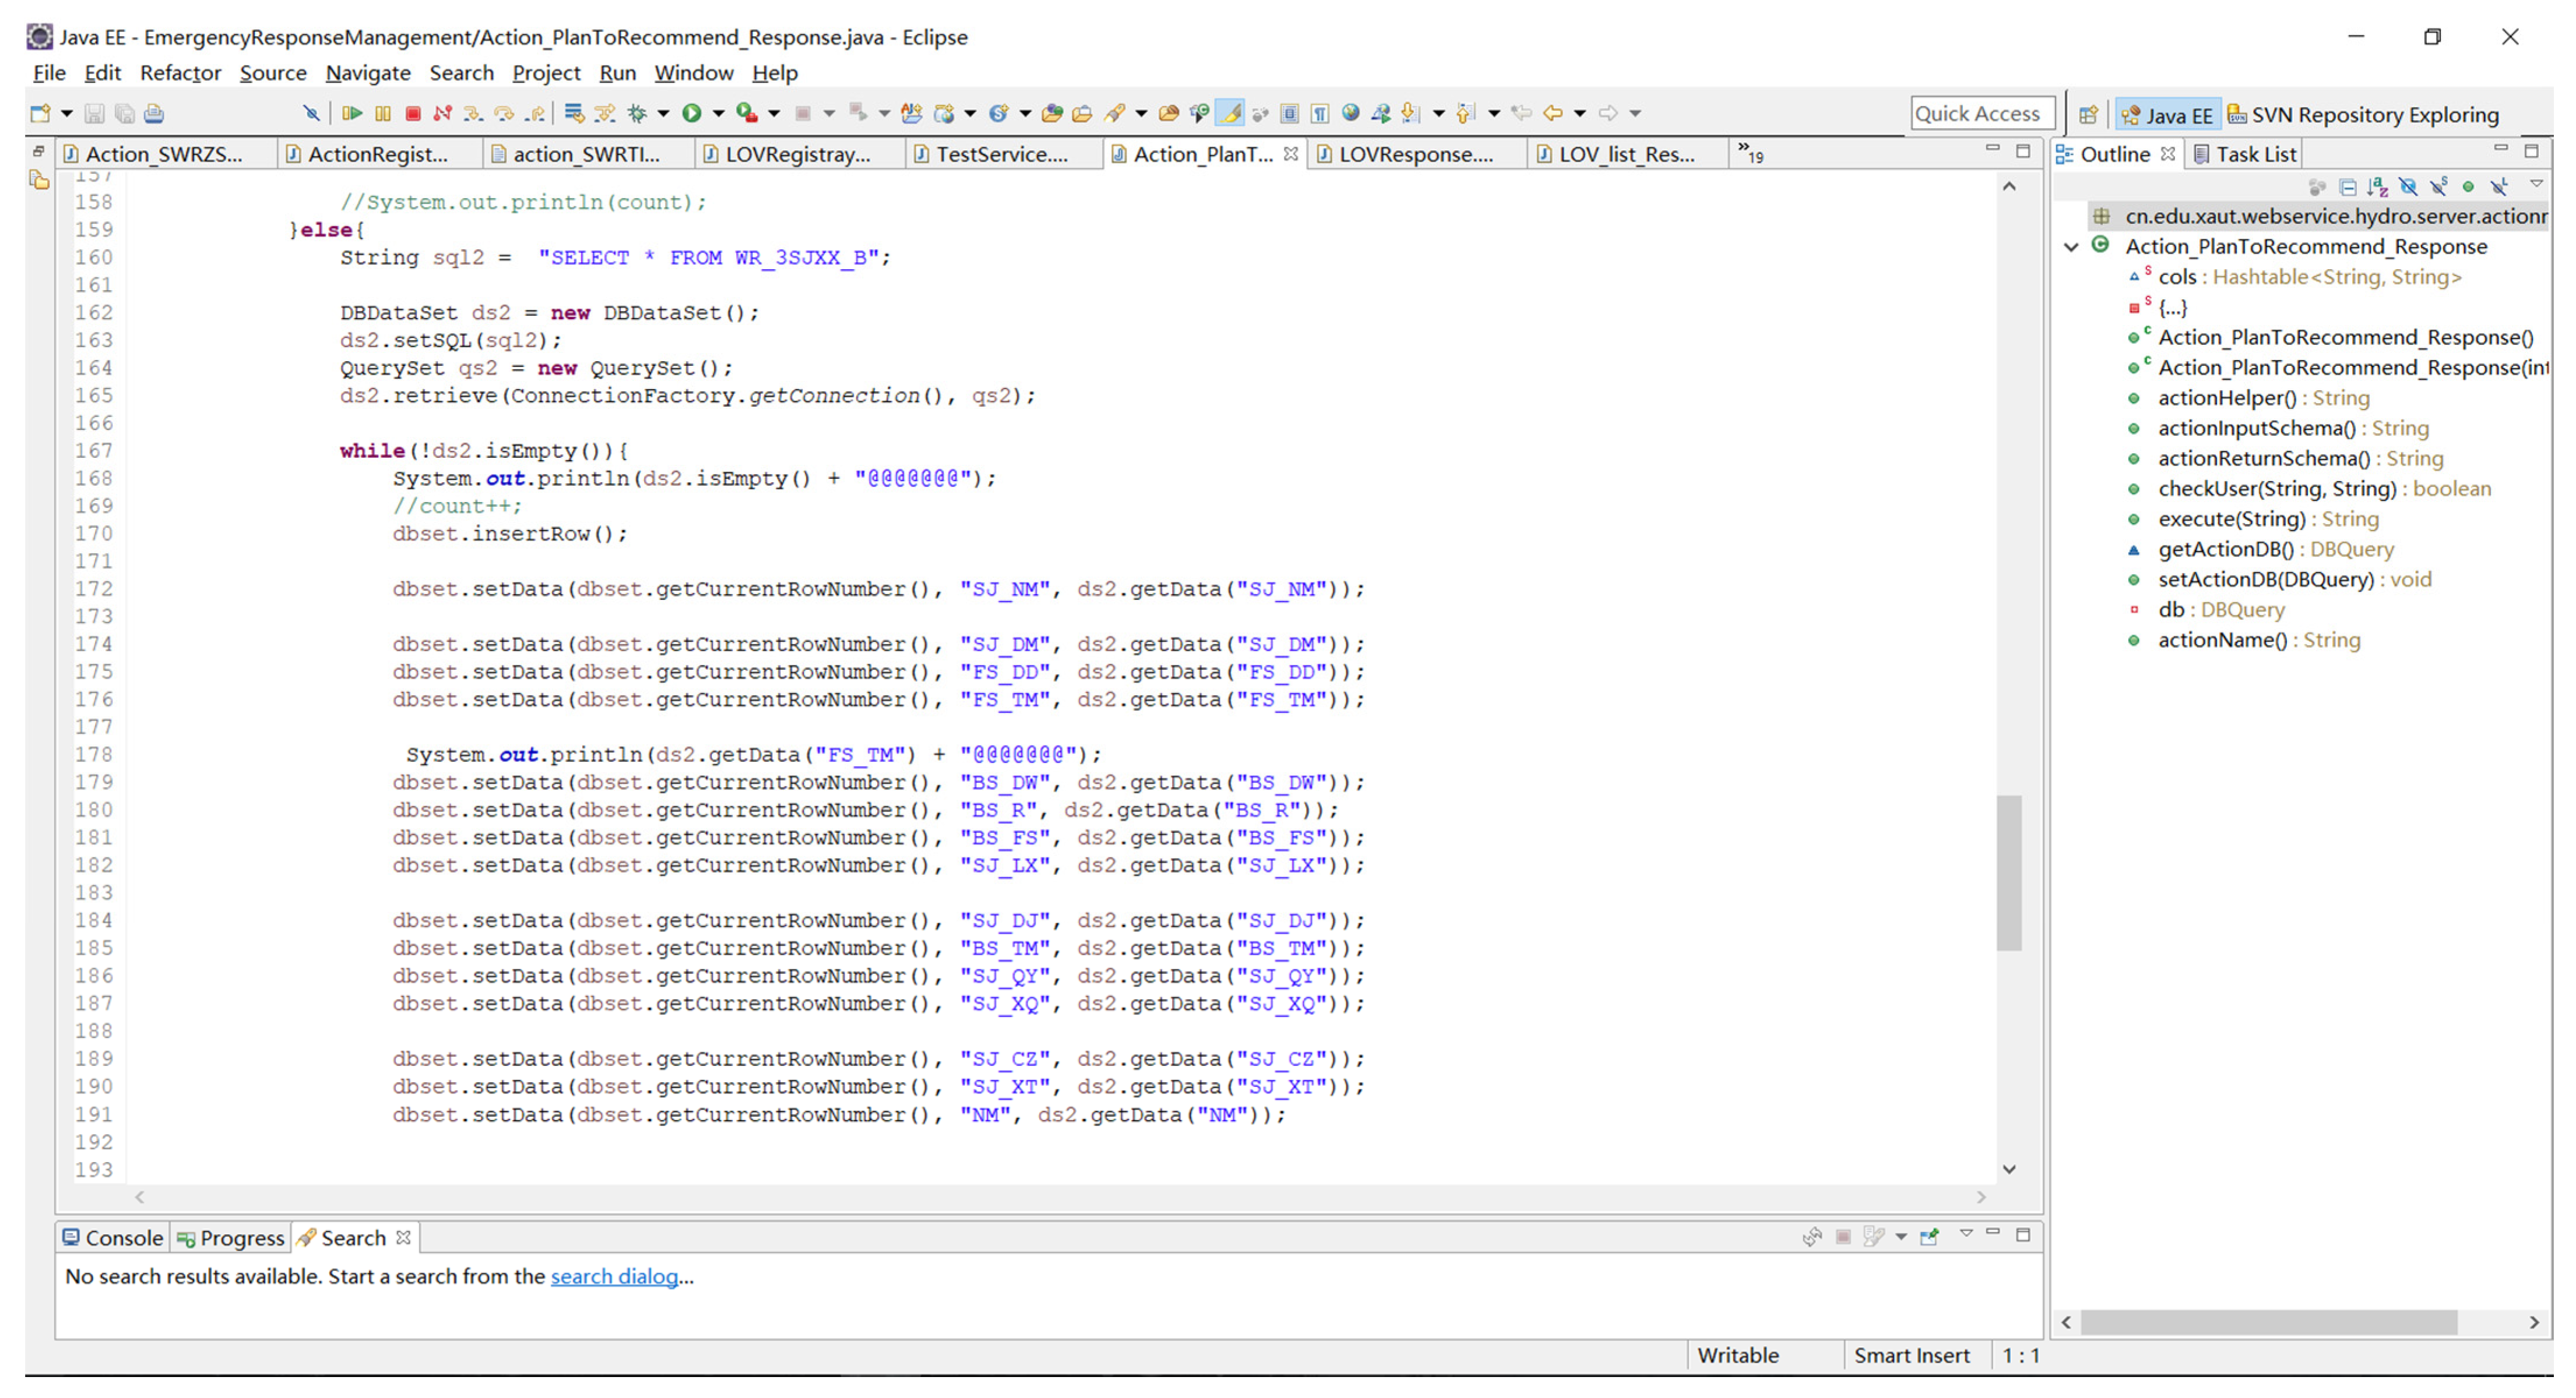The width and height of the screenshot is (2576, 1398).
Task: Open the Run button dropdown arrow
Action: pyautogui.click(x=718, y=113)
